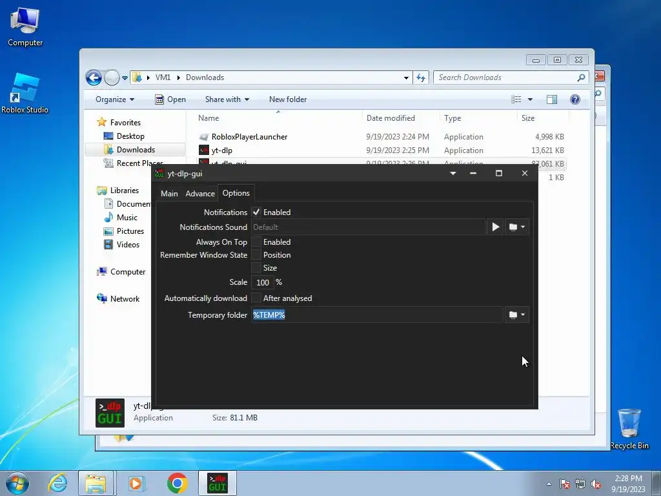Open the Videos library

[128, 245]
